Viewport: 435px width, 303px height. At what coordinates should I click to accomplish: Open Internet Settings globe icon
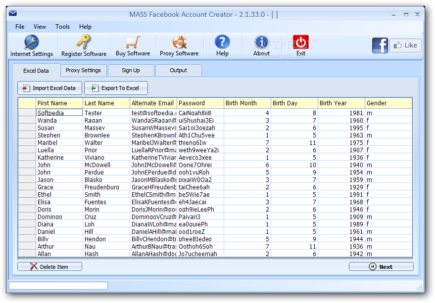click(31, 42)
